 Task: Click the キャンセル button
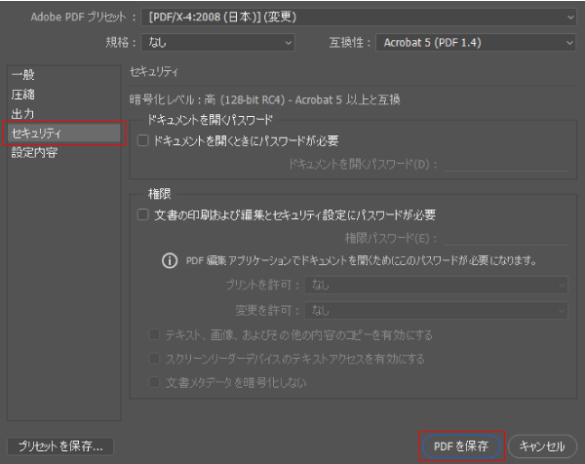click(542, 446)
